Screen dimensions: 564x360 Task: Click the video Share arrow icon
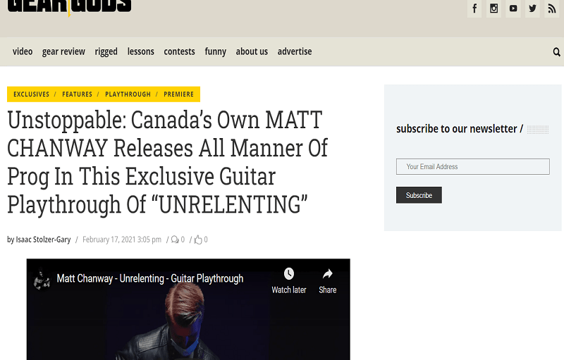click(327, 275)
